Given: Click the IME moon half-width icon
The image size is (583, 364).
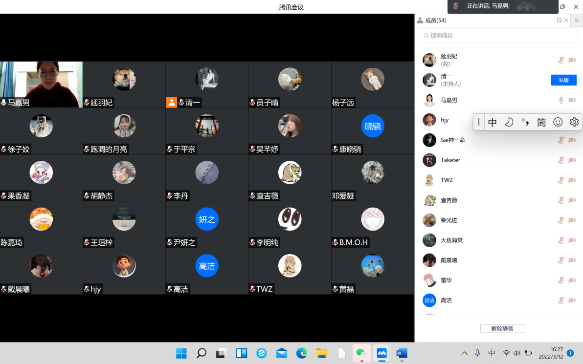Looking at the screenshot, I should pos(509,122).
